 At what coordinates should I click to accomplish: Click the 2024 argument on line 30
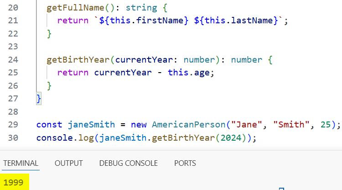point(231,138)
